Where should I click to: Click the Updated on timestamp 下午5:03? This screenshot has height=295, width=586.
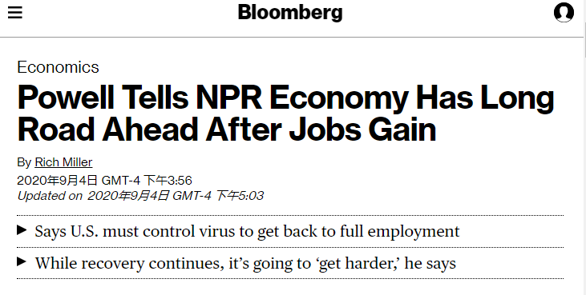240,196
